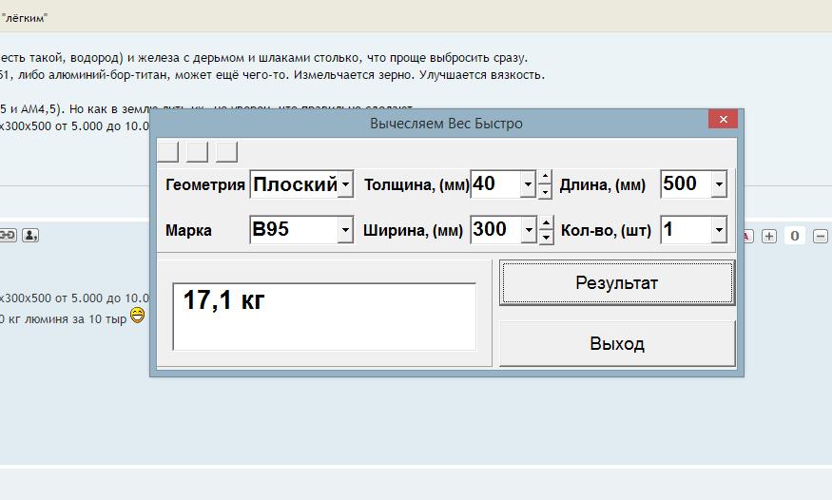Decrease Толщина with the spinner down arrow

(x=545, y=191)
